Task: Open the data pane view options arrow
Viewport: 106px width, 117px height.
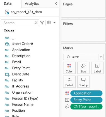Action: [54, 23]
